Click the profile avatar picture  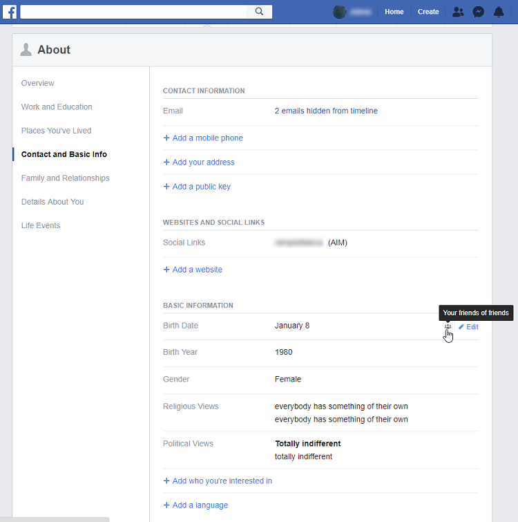339,12
